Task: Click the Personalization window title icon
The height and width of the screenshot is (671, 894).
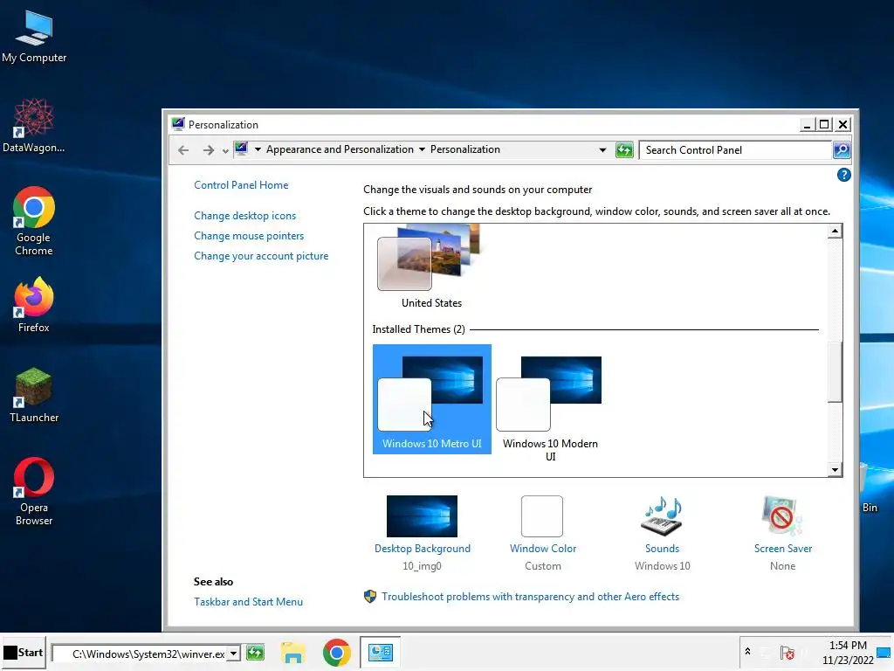Action: [x=178, y=124]
